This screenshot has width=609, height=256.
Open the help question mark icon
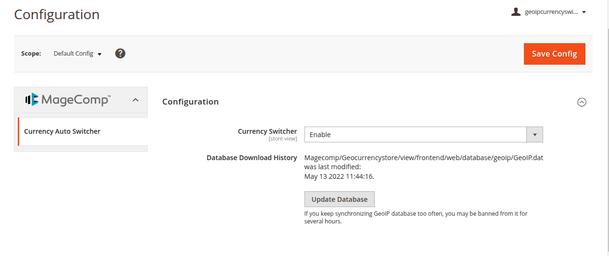pyautogui.click(x=120, y=53)
